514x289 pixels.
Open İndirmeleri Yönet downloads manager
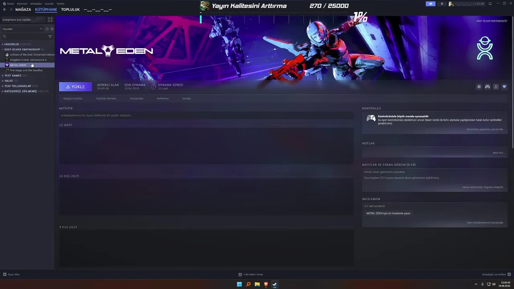click(x=251, y=275)
